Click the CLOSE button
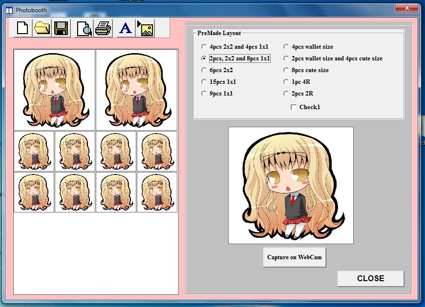Viewport: 425px width, 307px height. point(370,279)
